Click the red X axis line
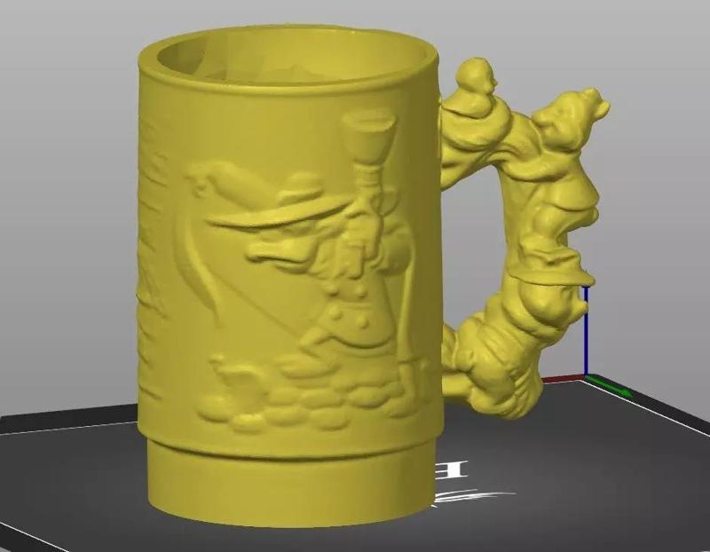Screen dimensions: 710x552 (563, 379)
